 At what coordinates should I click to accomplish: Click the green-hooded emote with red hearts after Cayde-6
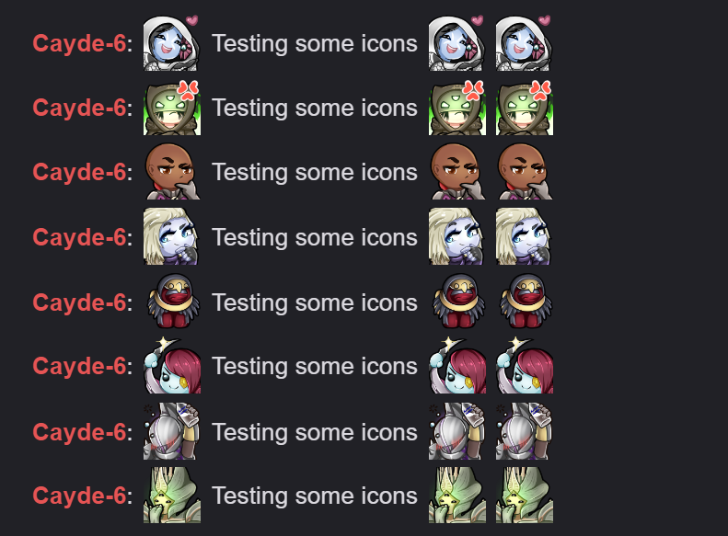(x=172, y=108)
